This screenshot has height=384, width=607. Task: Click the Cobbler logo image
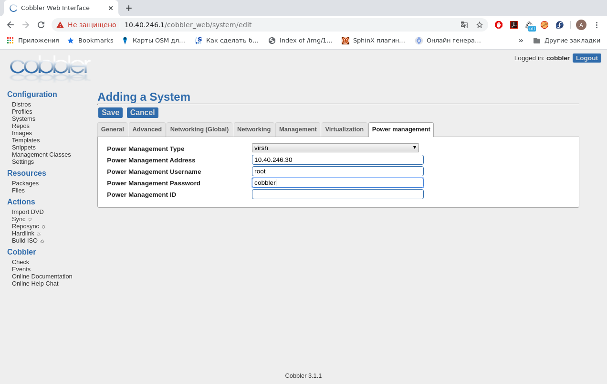pos(50,69)
